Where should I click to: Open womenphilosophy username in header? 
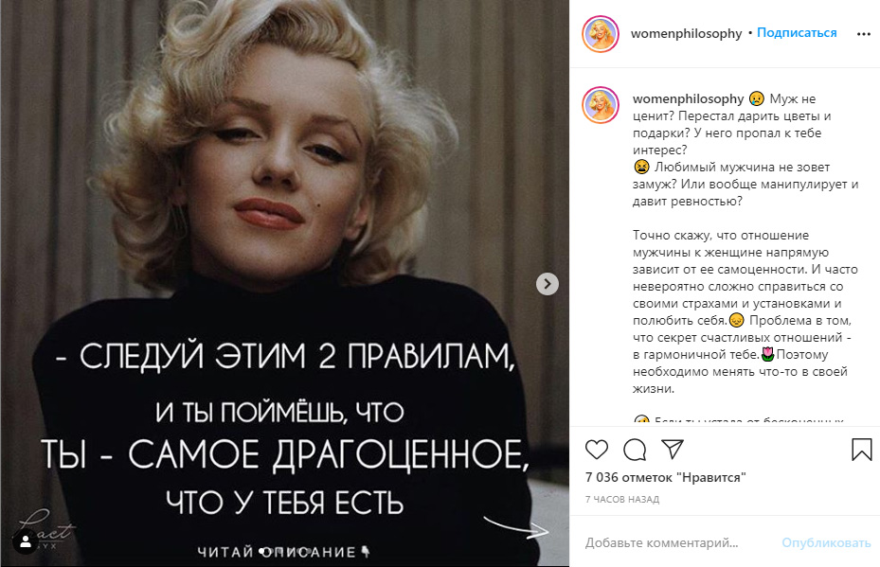click(686, 34)
